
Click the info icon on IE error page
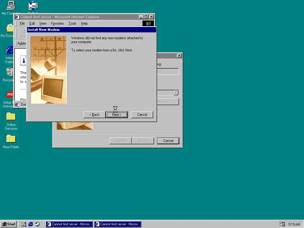[23, 61]
